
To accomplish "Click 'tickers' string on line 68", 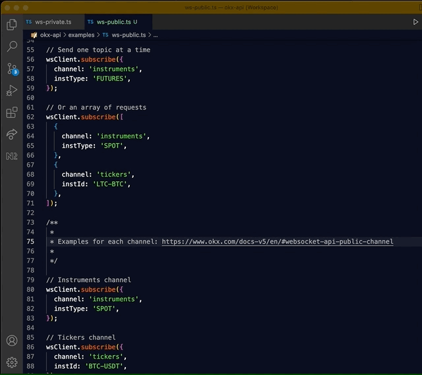I will [x=113, y=174].
